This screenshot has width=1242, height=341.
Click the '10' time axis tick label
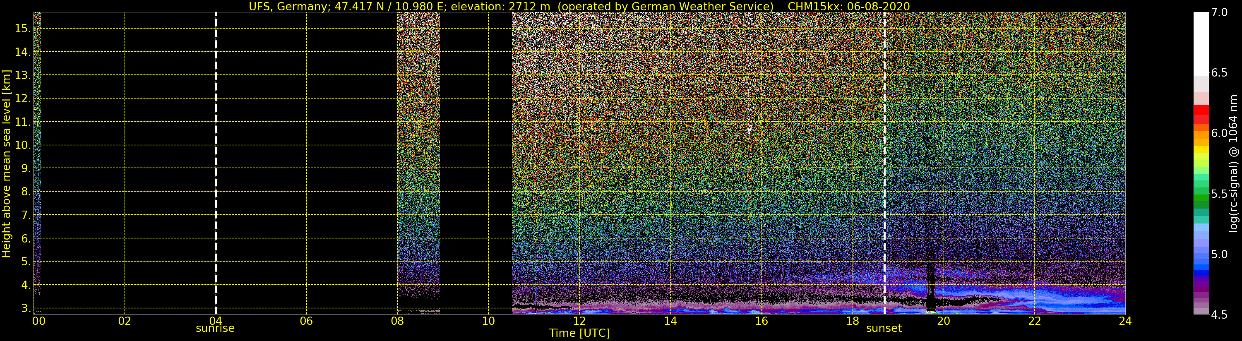(488, 321)
